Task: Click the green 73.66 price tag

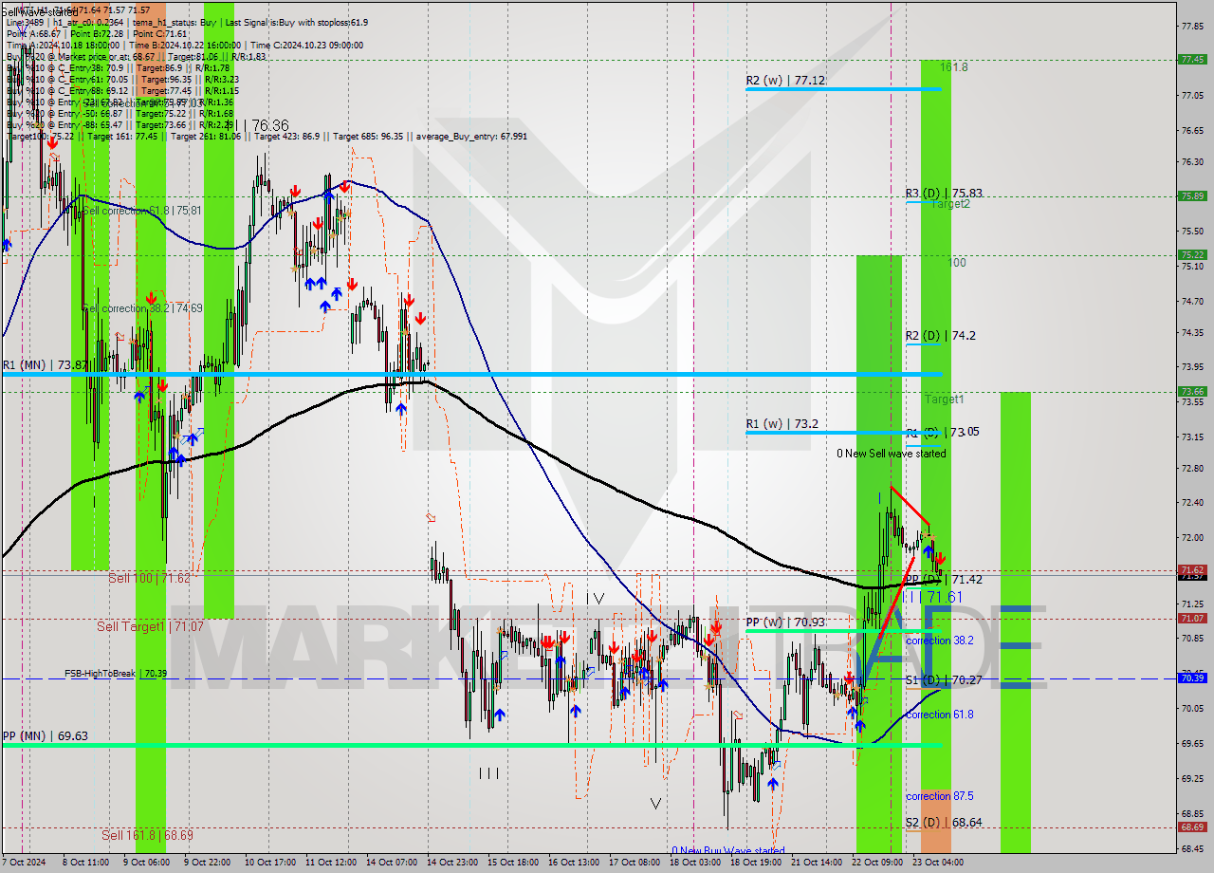Action: click(x=1192, y=391)
